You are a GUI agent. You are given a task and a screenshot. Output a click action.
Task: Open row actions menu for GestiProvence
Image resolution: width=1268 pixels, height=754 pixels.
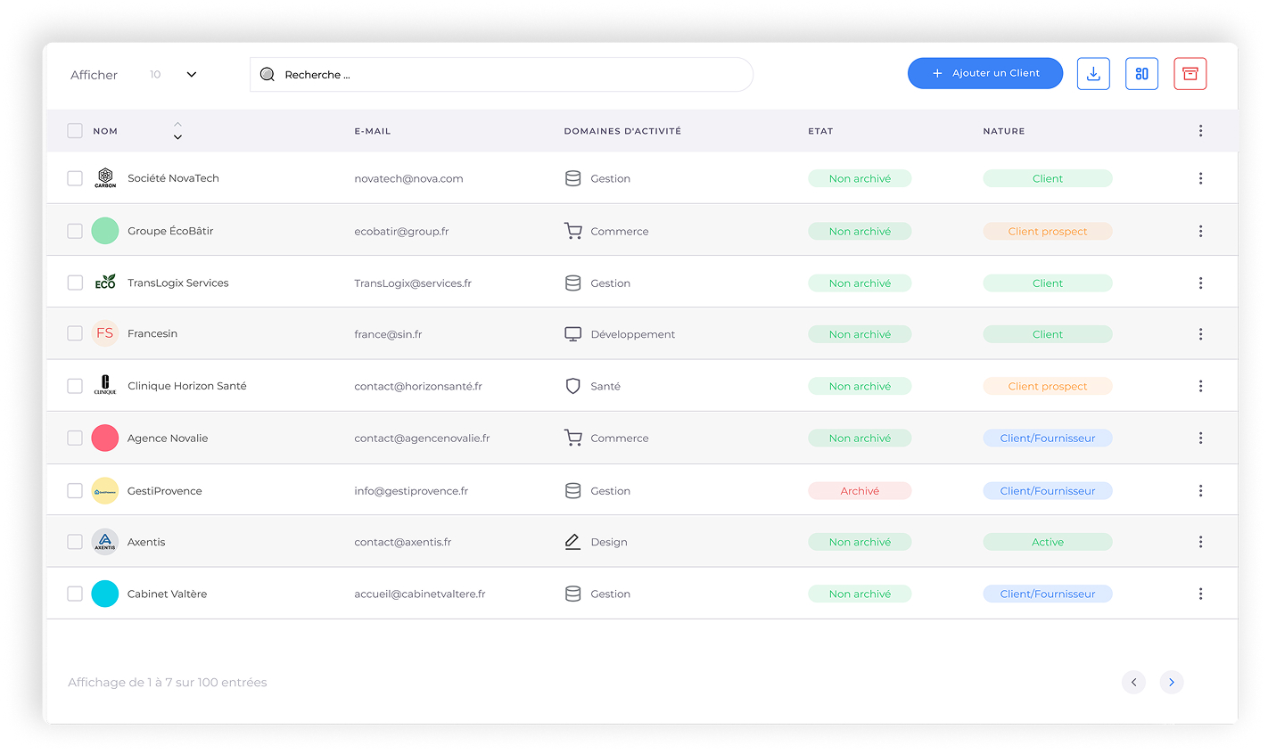point(1200,491)
